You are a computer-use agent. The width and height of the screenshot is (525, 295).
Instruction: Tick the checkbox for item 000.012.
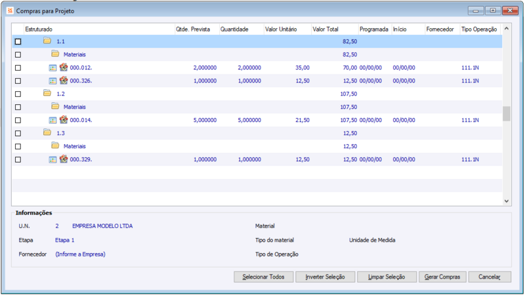18,68
